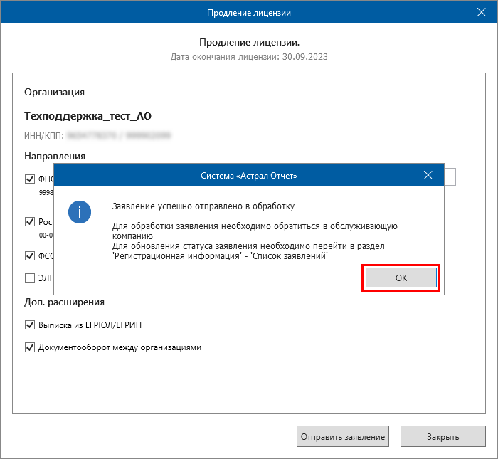Disable the ФСС direction checkbox
Screen dimensions: 498x459
click(x=30, y=255)
